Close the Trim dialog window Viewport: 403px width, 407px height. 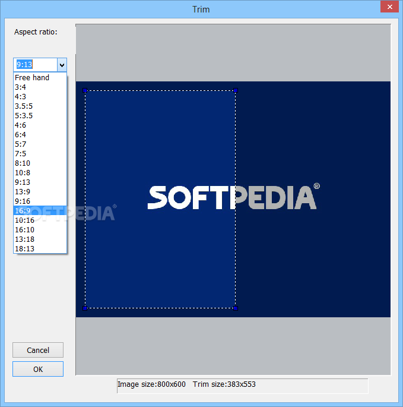pos(389,7)
